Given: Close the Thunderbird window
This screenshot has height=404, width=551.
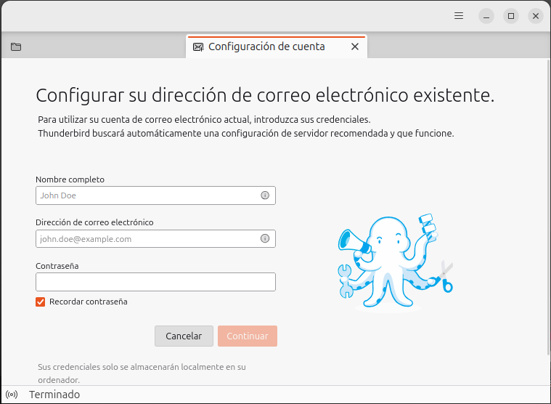Looking at the screenshot, I should [535, 16].
